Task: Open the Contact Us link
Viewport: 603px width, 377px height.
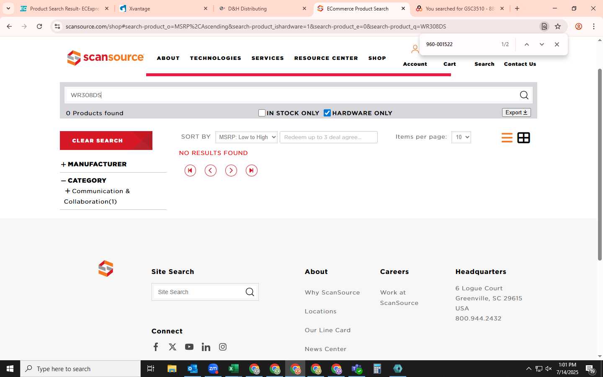Action: tap(520, 64)
